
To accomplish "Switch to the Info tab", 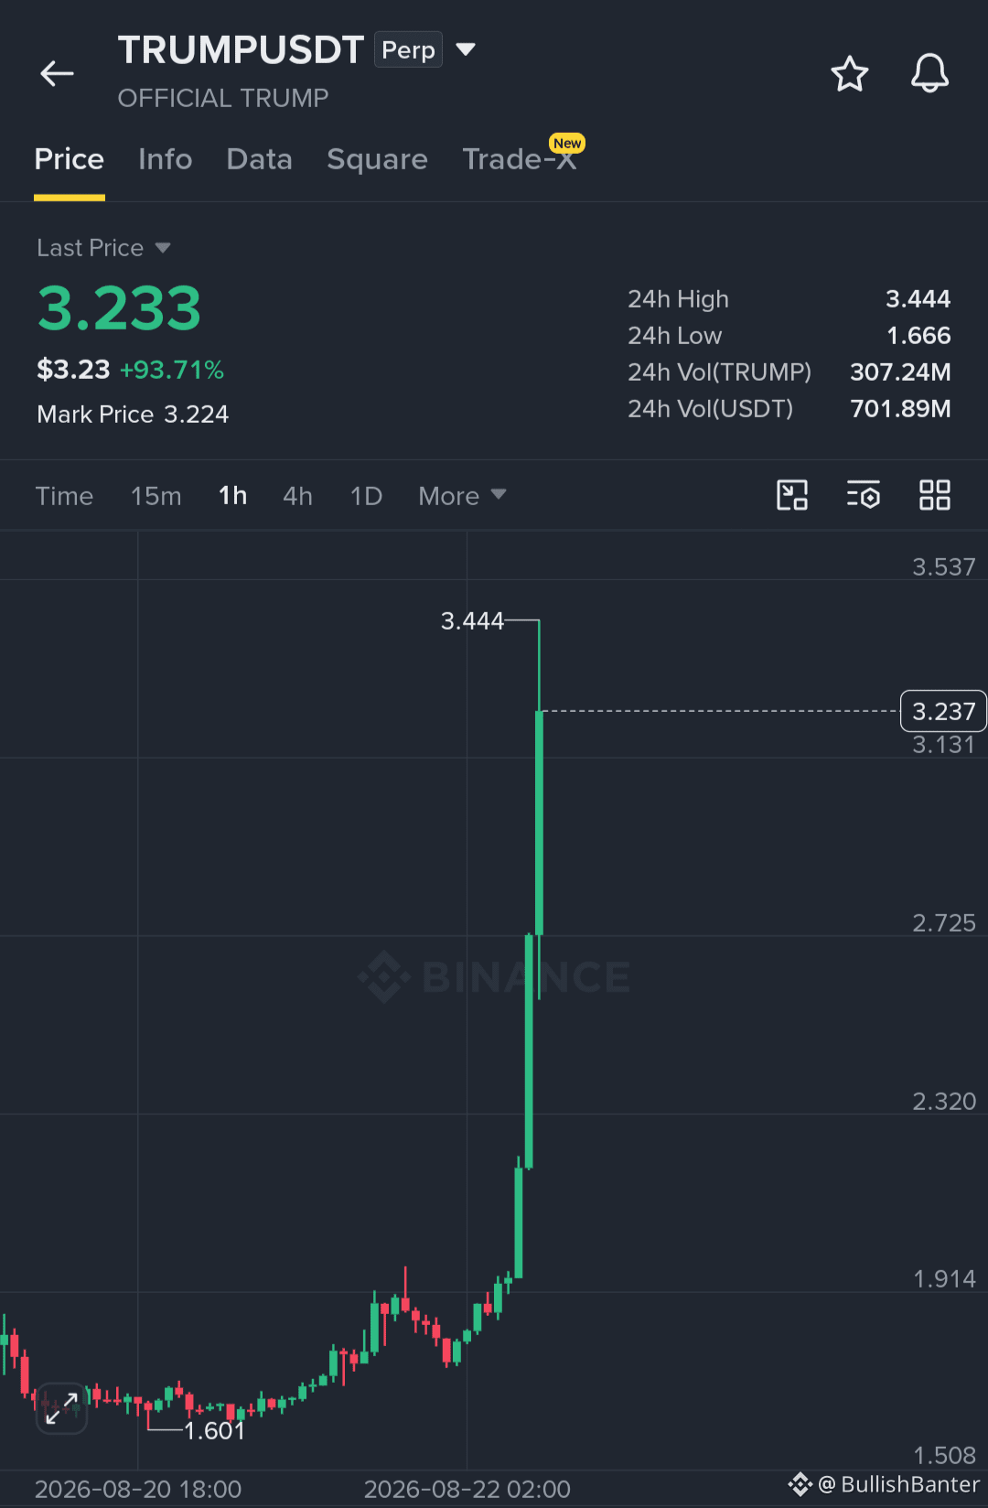I will [166, 159].
